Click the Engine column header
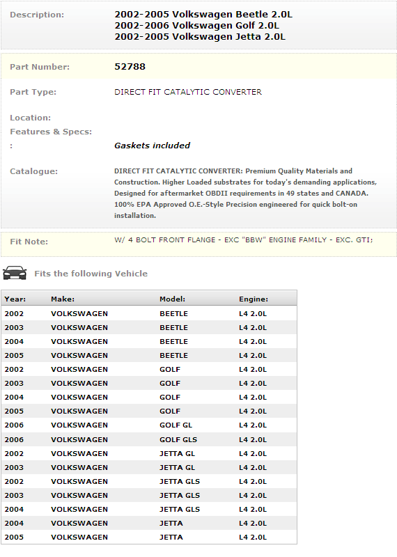Viewport: 397px width, 557px height. point(254,299)
